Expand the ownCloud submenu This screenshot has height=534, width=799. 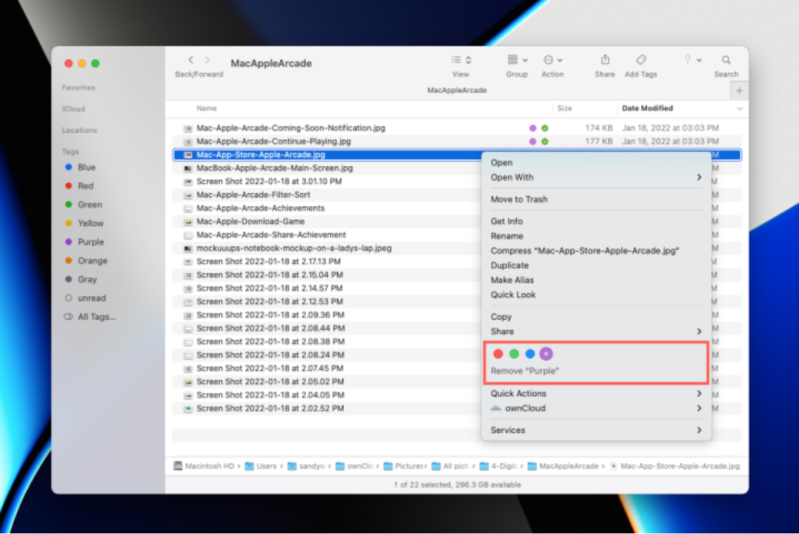point(699,408)
